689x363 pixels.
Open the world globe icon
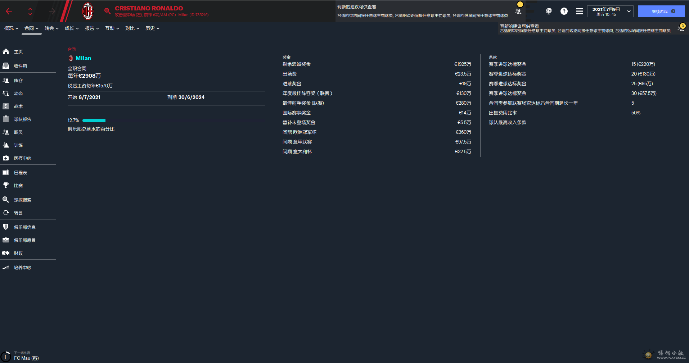click(x=549, y=11)
